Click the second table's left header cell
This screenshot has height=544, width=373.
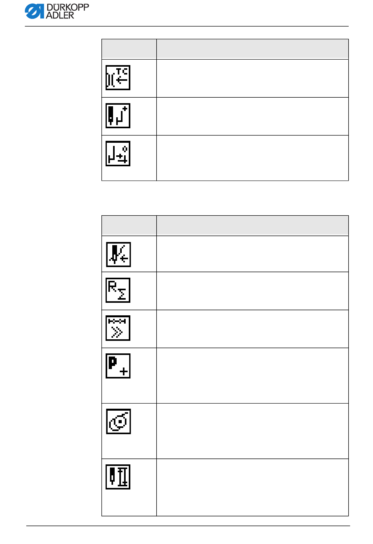coord(129,226)
